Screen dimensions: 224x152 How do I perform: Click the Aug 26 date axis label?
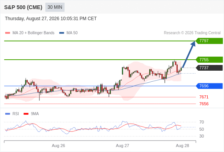58,146
